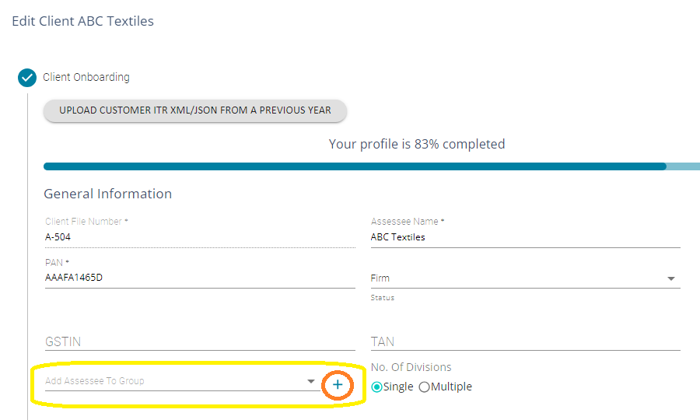The image size is (700, 420).
Task: Click the Firm status dropdown arrow
Action: click(x=670, y=278)
